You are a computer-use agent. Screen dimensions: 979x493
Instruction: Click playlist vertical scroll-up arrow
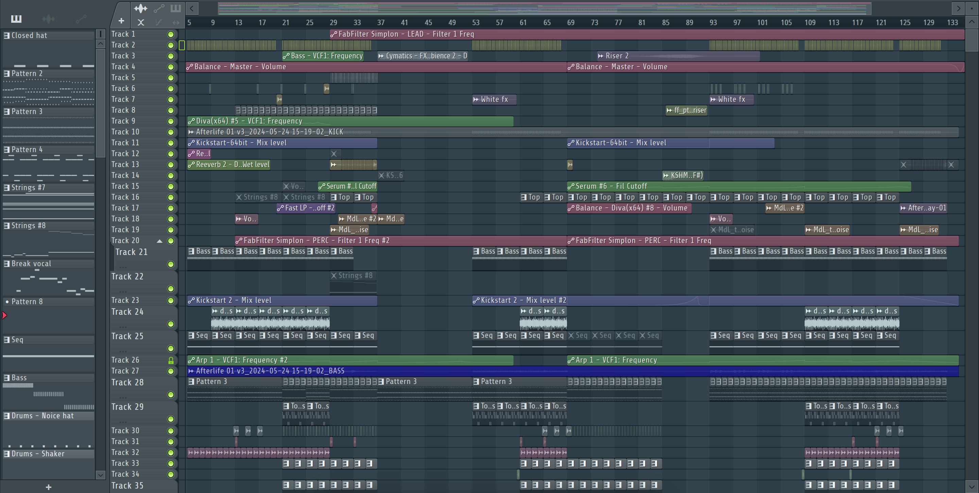click(972, 22)
